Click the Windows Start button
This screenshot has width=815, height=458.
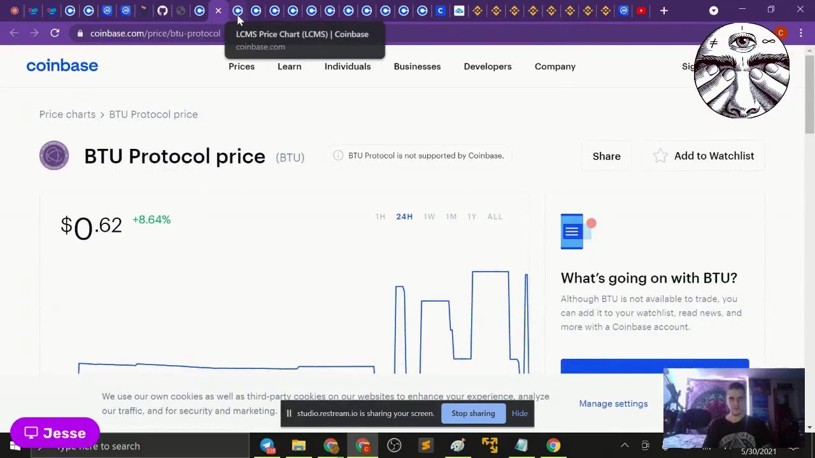click(15, 446)
